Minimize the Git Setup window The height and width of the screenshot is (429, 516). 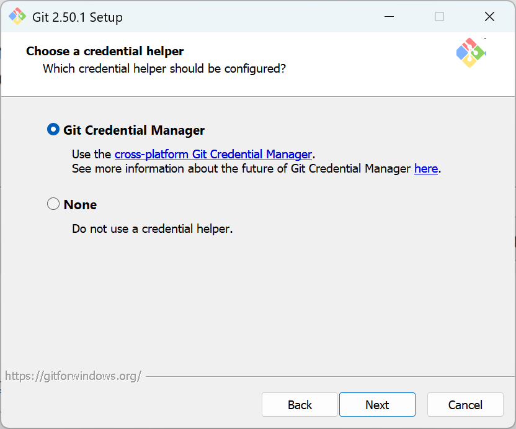[389, 17]
